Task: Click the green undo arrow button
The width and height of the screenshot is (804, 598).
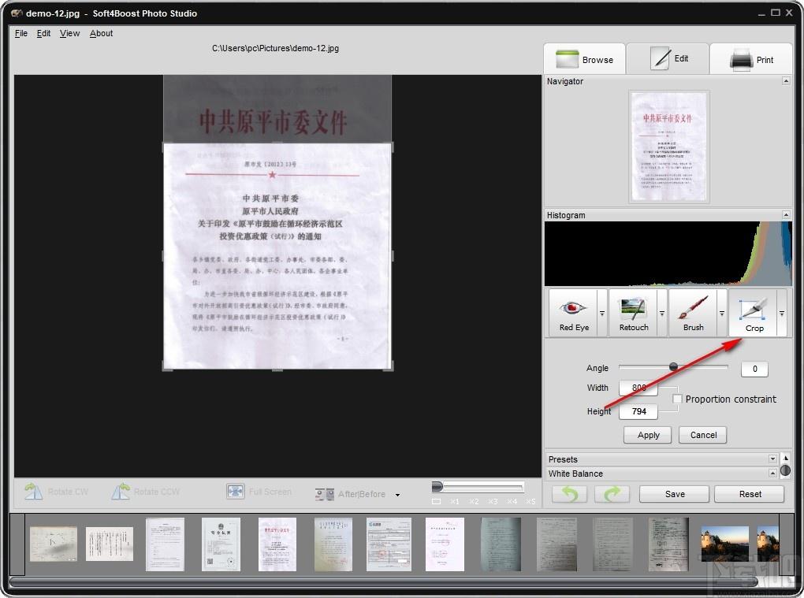Action: tap(569, 494)
